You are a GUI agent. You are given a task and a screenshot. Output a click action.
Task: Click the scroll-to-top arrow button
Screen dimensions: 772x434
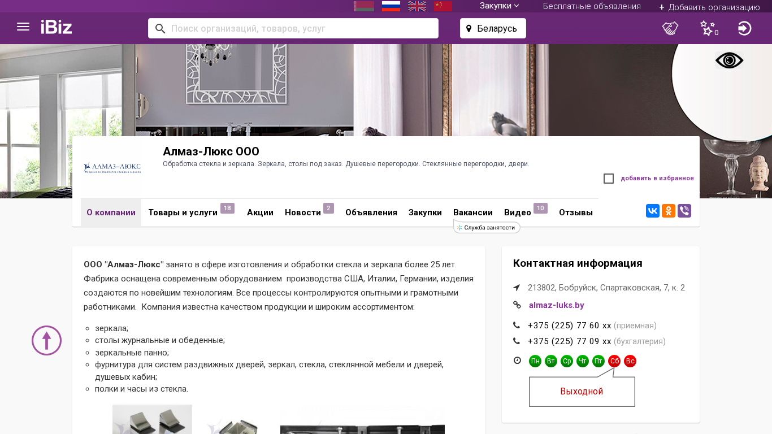click(46, 341)
